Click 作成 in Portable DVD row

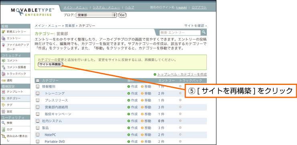(134, 141)
